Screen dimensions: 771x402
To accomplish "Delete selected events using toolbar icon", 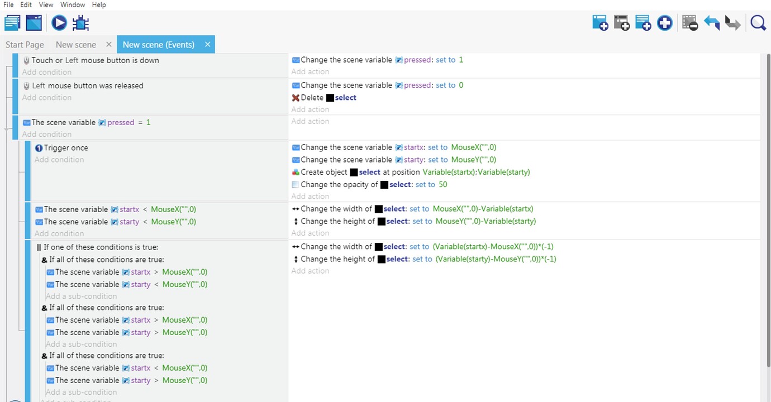I will [x=690, y=23].
